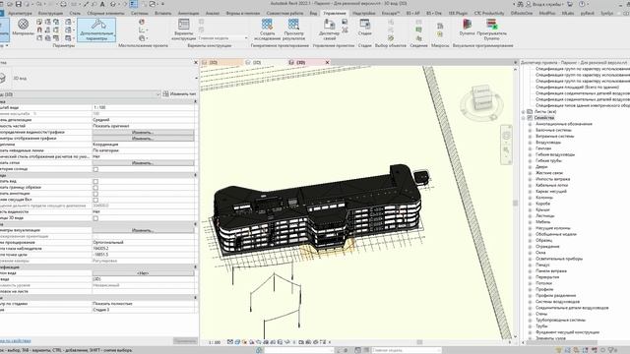
Task: Open Manage Links (Диспетчер связей)
Action: (329, 29)
